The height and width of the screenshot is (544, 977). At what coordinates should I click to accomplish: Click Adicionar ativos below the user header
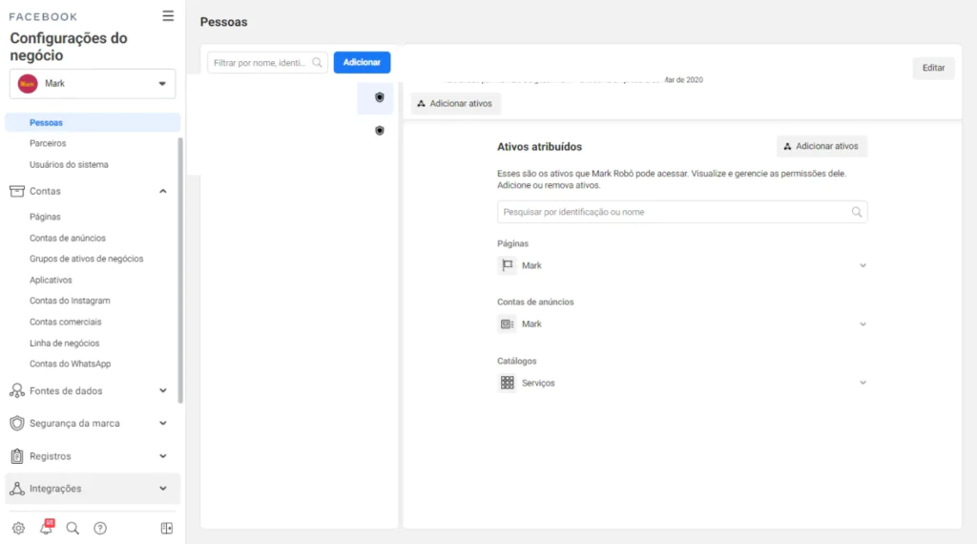tap(455, 103)
